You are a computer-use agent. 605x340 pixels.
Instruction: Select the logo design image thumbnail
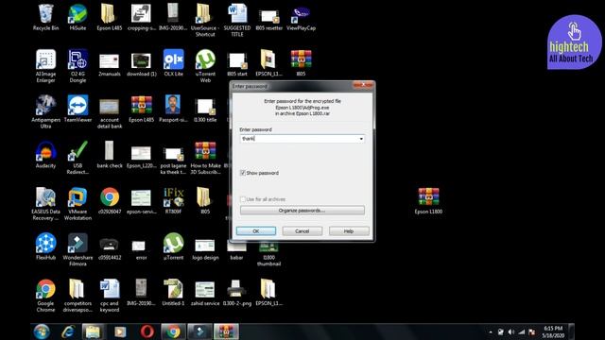point(205,249)
